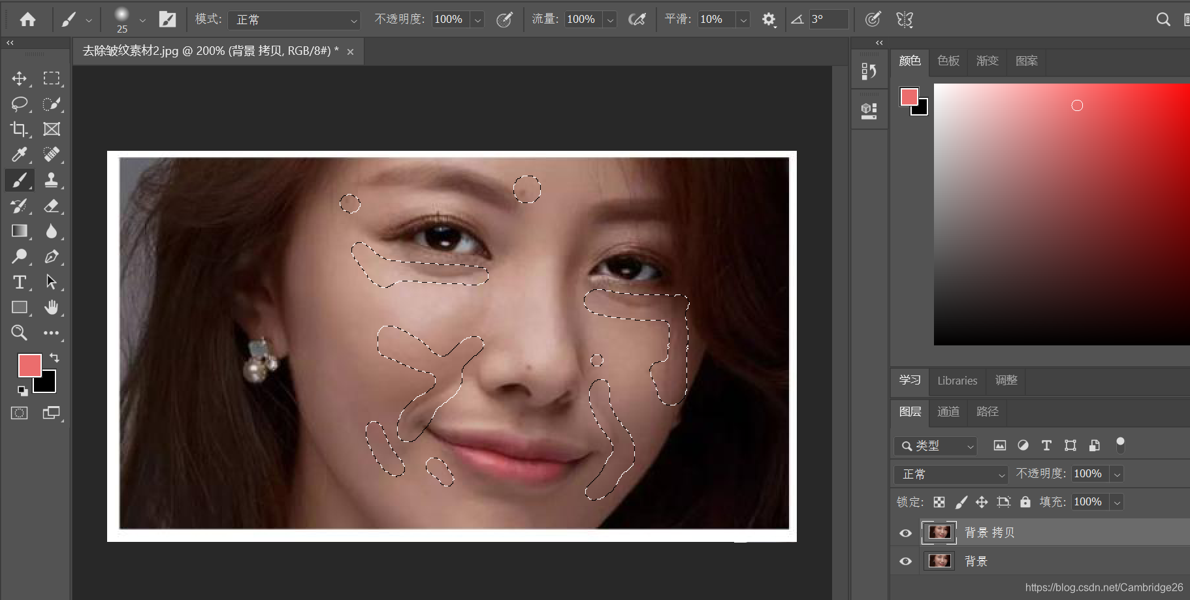Enable airbrush-style build-up
1190x600 pixels.
click(x=637, y=20)
